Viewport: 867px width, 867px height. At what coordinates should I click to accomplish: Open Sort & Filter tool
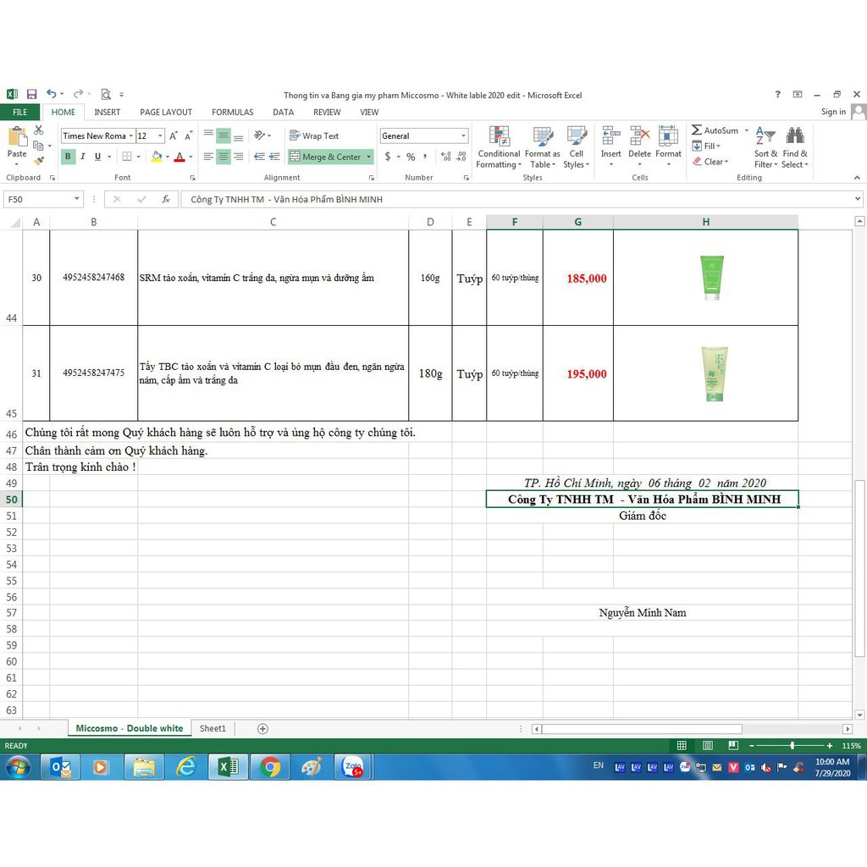(765, 147)
